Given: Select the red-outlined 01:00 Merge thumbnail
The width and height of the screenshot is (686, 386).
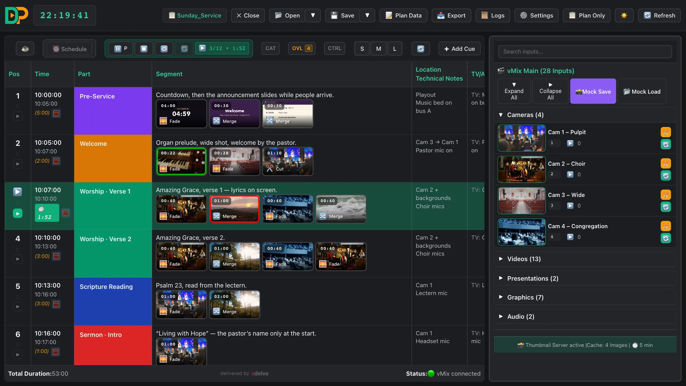Looking at the screenshot, I should (235, 209).
